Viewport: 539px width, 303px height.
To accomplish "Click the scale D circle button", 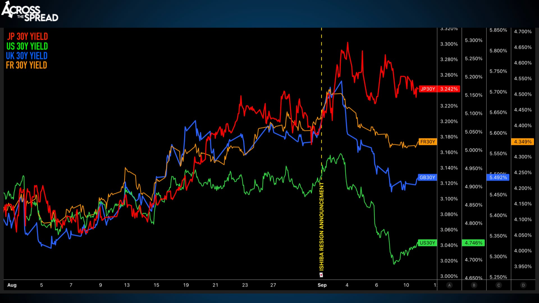I will [523, 285].
